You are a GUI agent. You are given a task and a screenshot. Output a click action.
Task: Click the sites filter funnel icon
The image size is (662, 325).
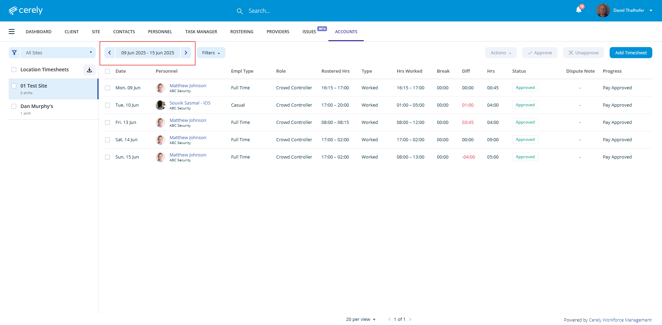click(14, 53)
